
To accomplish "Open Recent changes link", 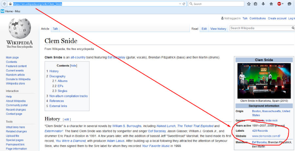I will [16, 110].
